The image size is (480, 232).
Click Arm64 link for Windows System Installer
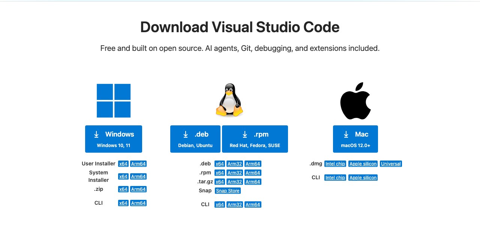coord(138,176)
